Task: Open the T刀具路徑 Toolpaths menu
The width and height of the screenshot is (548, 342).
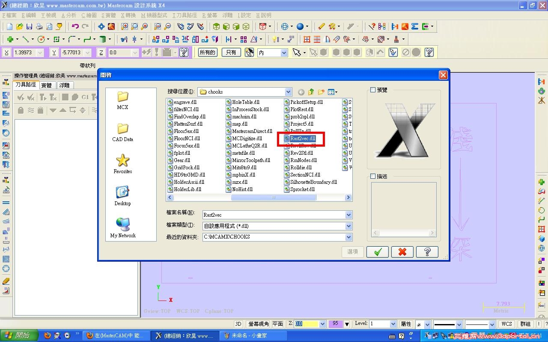Action: click(x=185, y=15)
